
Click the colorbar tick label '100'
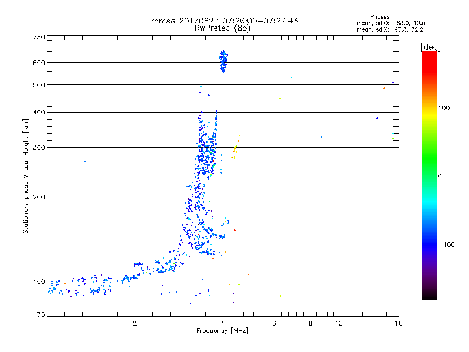pos(444,108)
